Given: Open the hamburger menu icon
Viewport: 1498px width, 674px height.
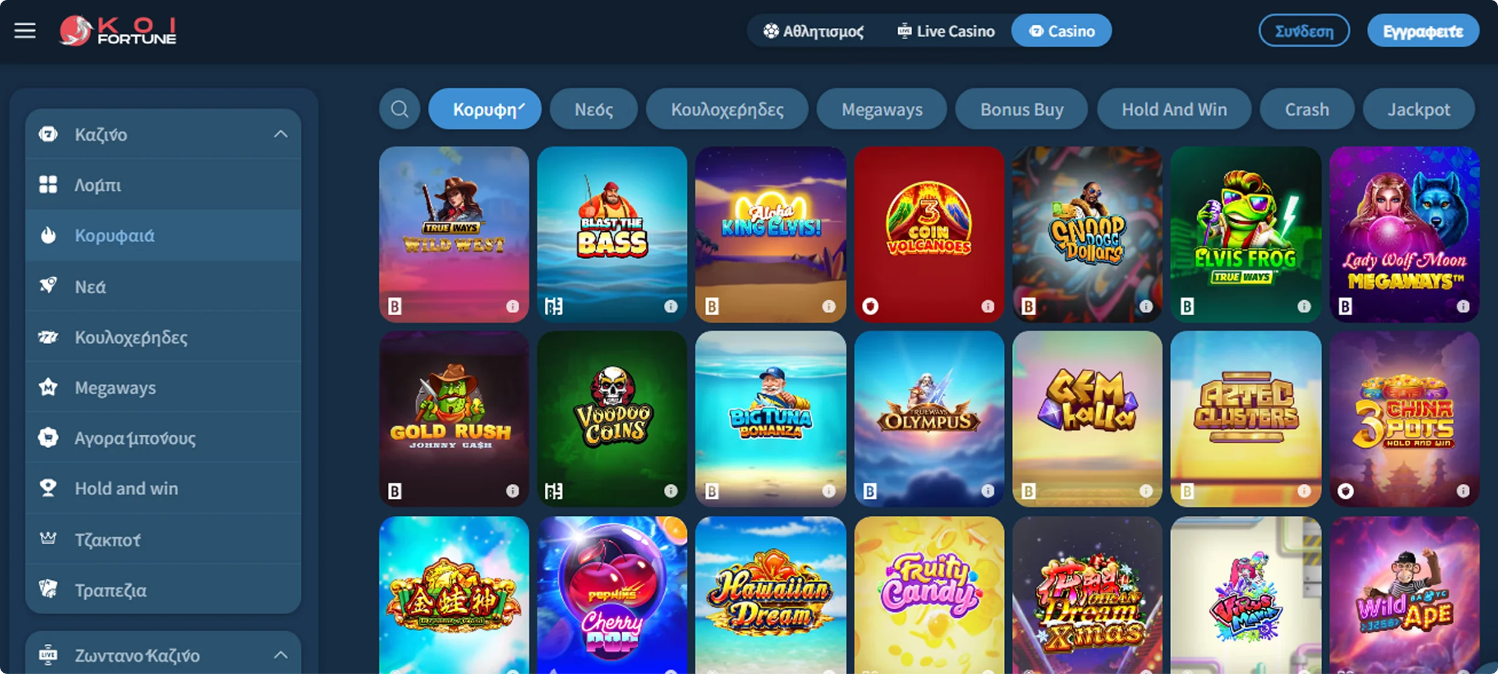Looking at the screenshot, I should (x=25, y=31).
